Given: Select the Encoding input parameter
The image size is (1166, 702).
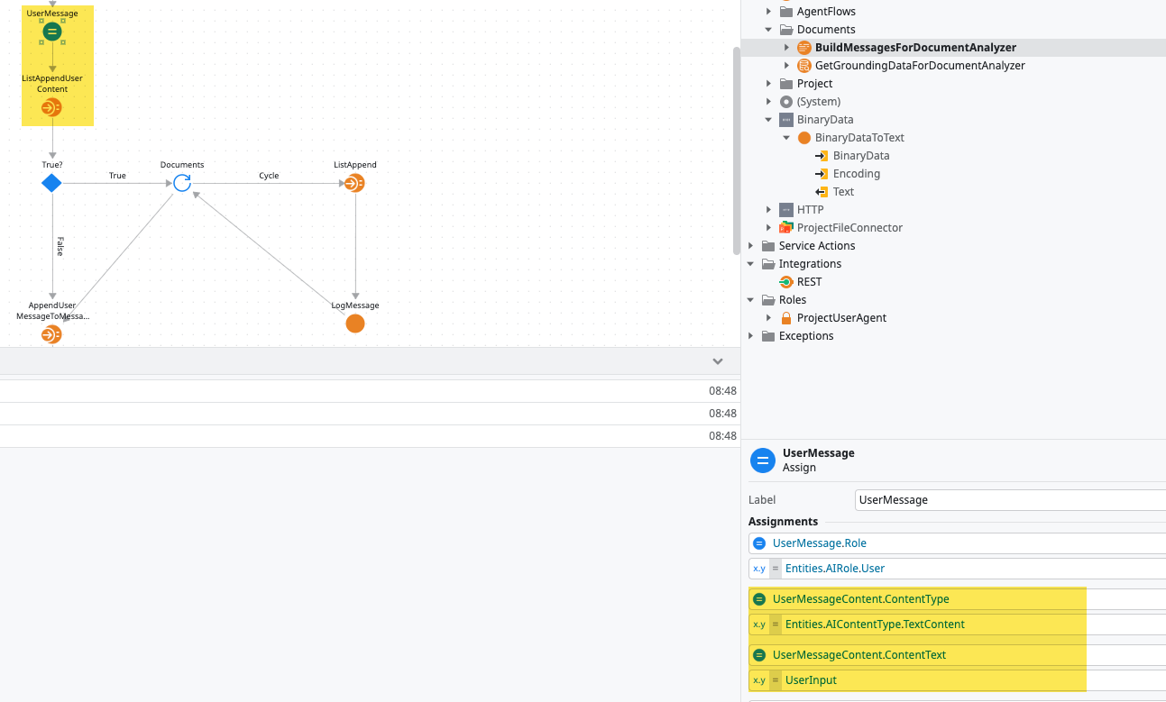Looking at the screenshot, I should (856, 174).
